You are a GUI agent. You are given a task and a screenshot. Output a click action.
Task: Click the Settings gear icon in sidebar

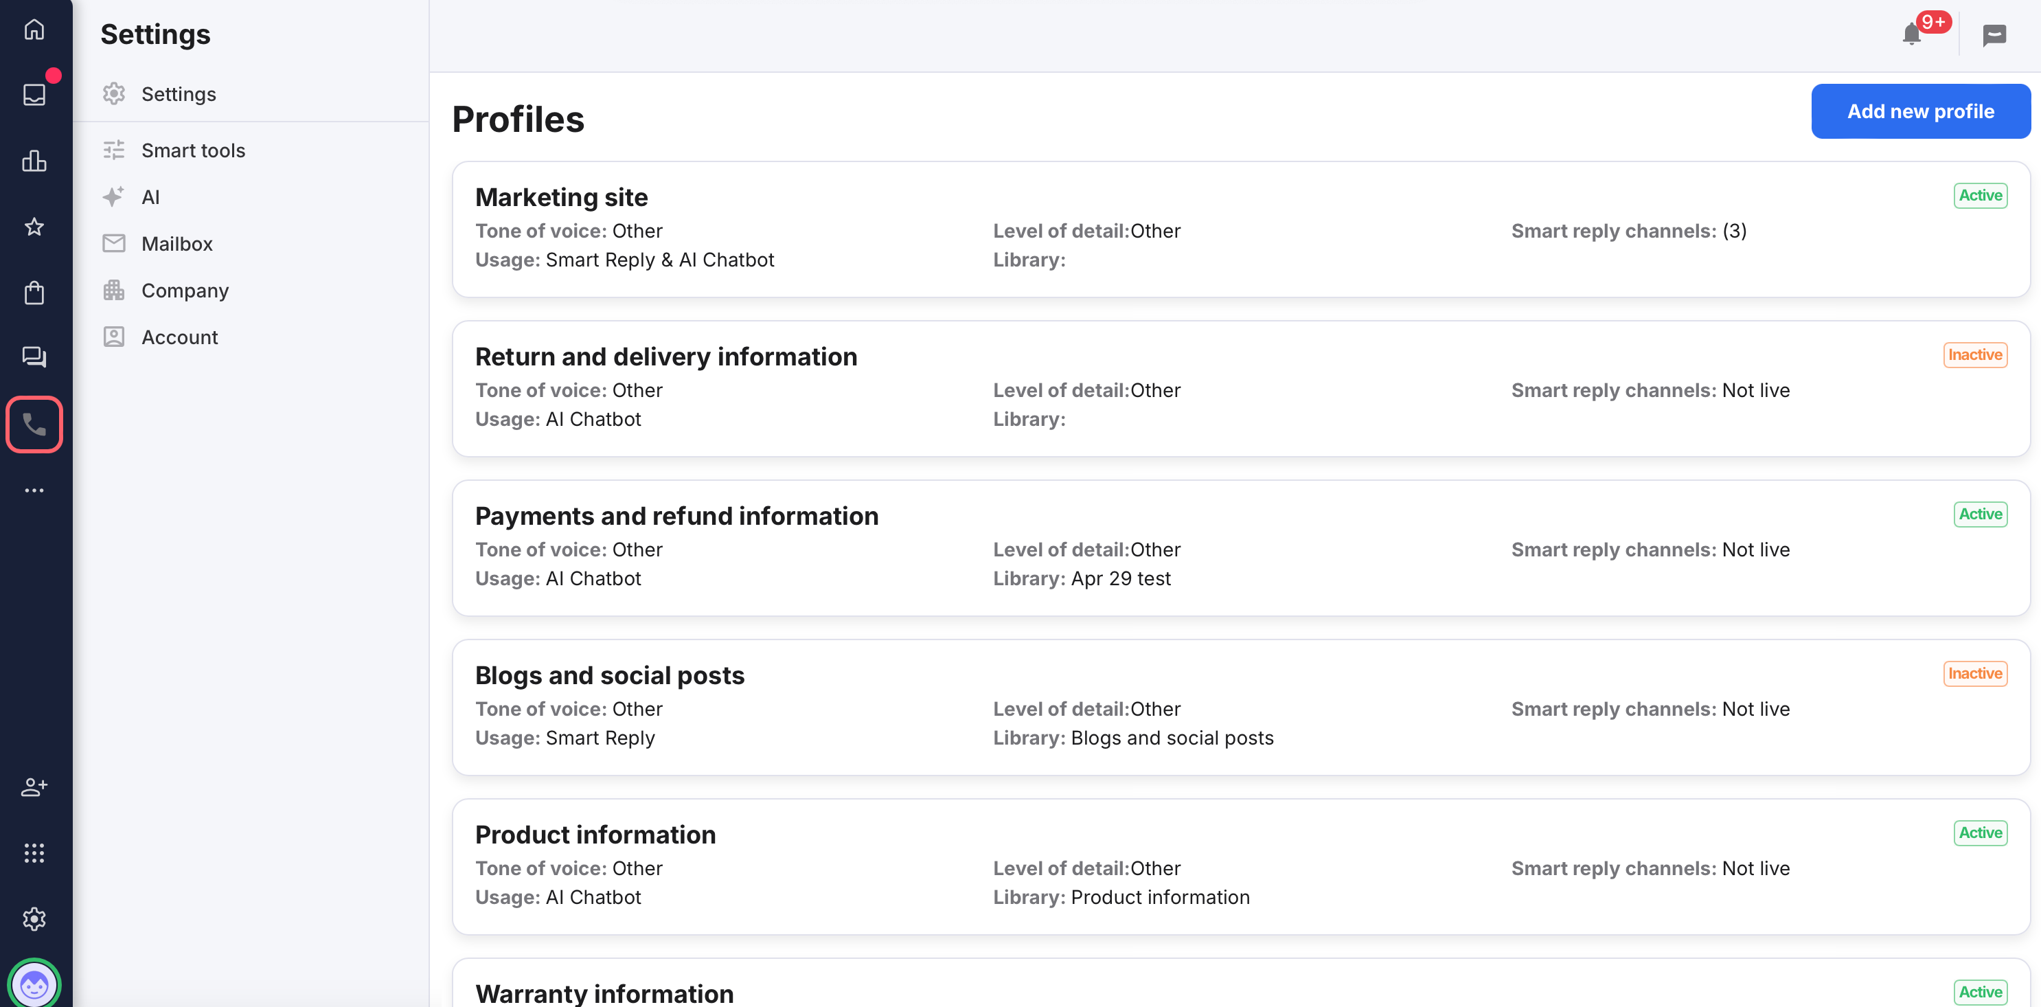pyautogui.click(x=114, y=93)
